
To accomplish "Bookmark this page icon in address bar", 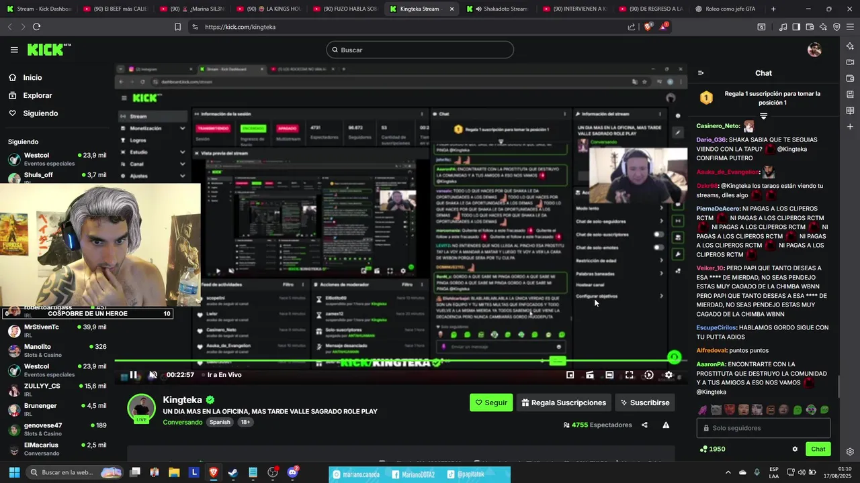I will [x=177, y=27].
